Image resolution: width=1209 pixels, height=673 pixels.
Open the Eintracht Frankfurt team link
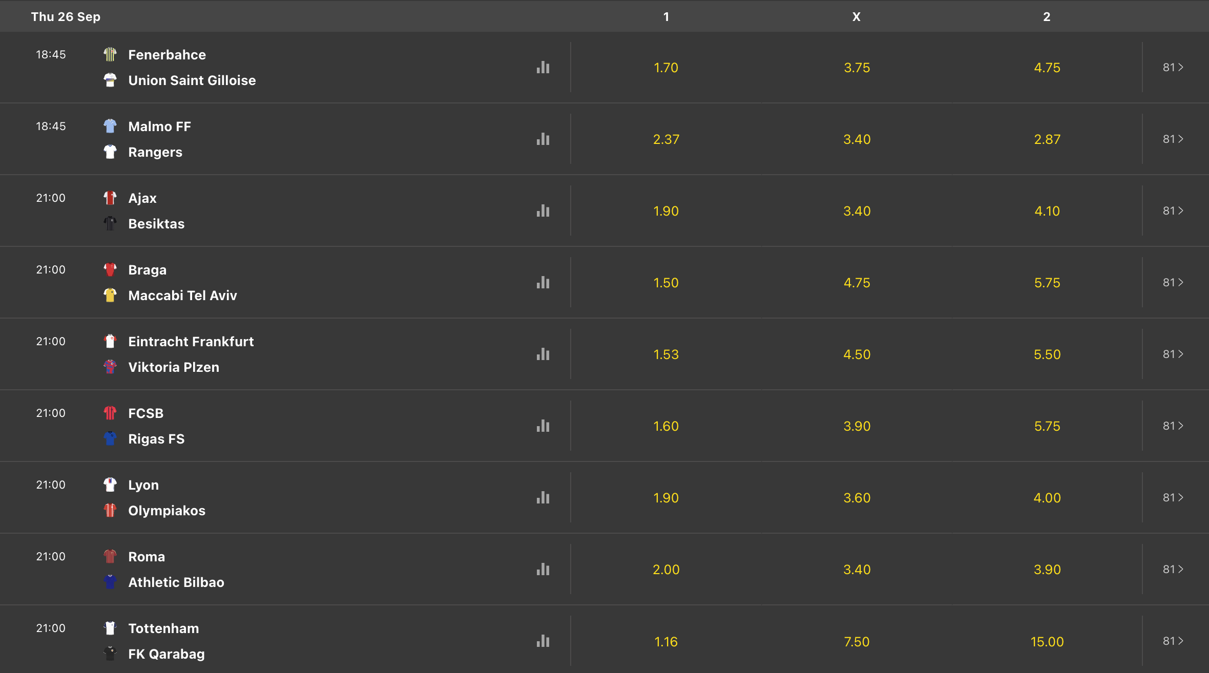pos(191,342)
